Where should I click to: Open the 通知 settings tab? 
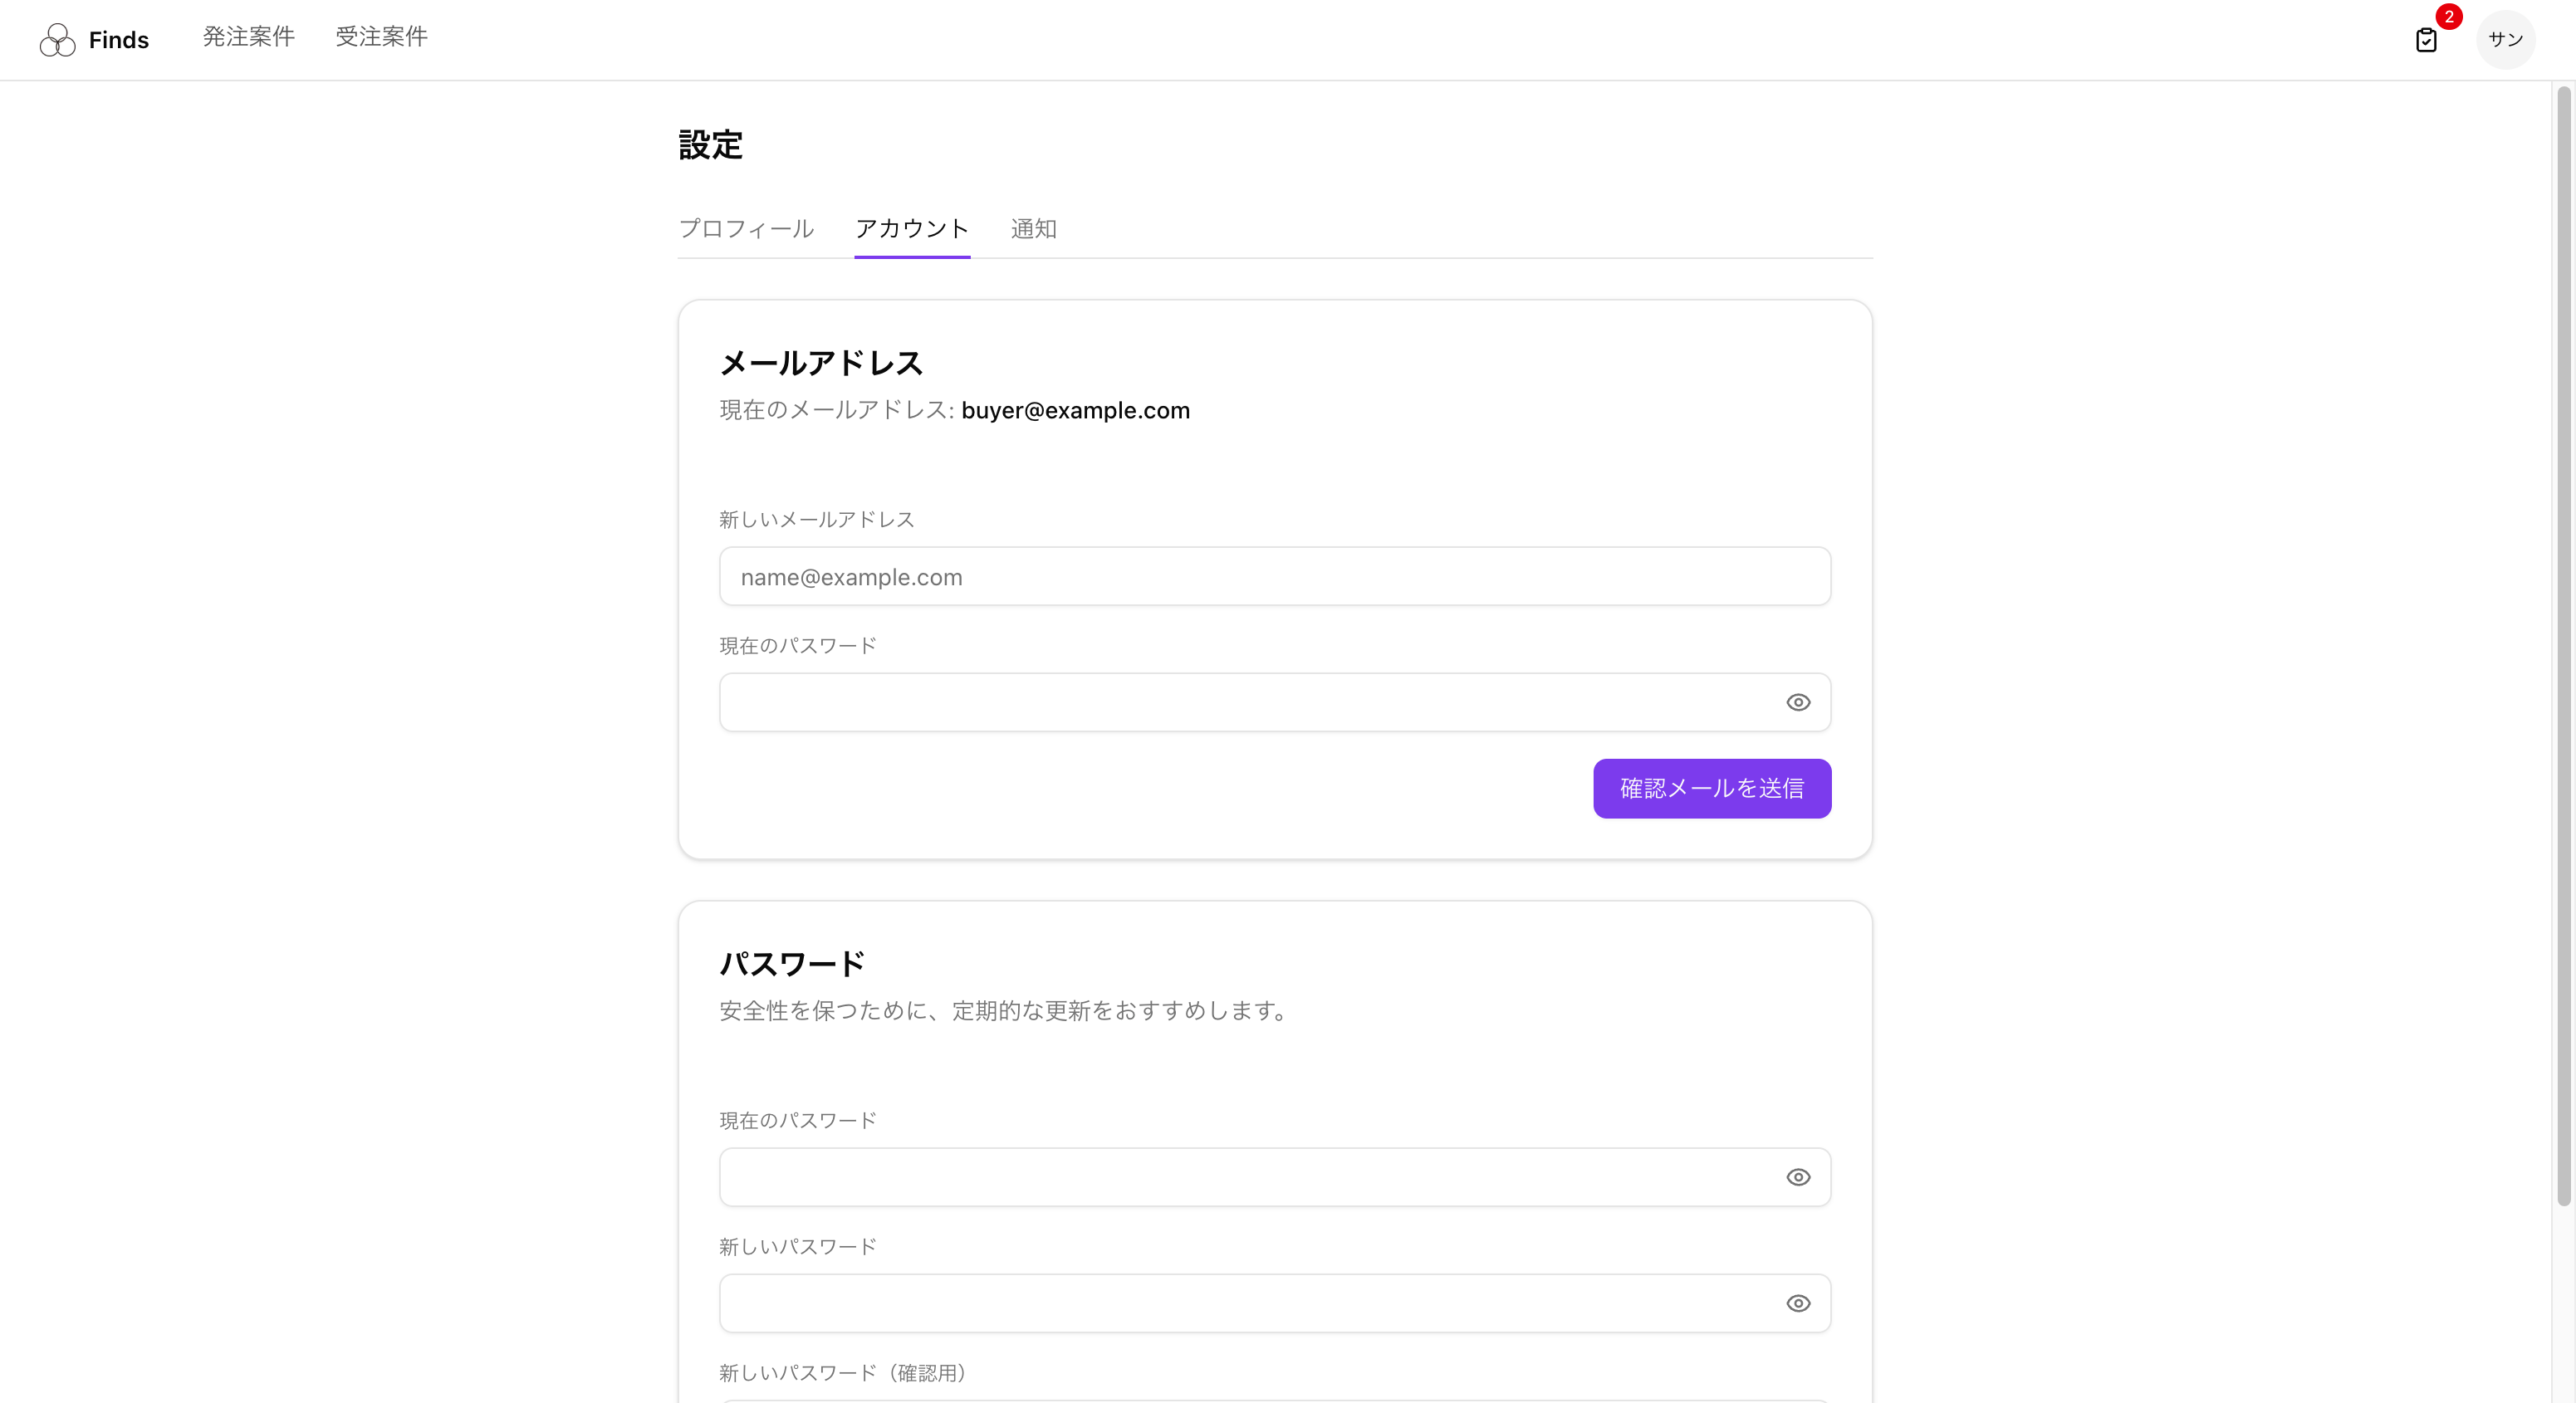(x=1034, y=228)
